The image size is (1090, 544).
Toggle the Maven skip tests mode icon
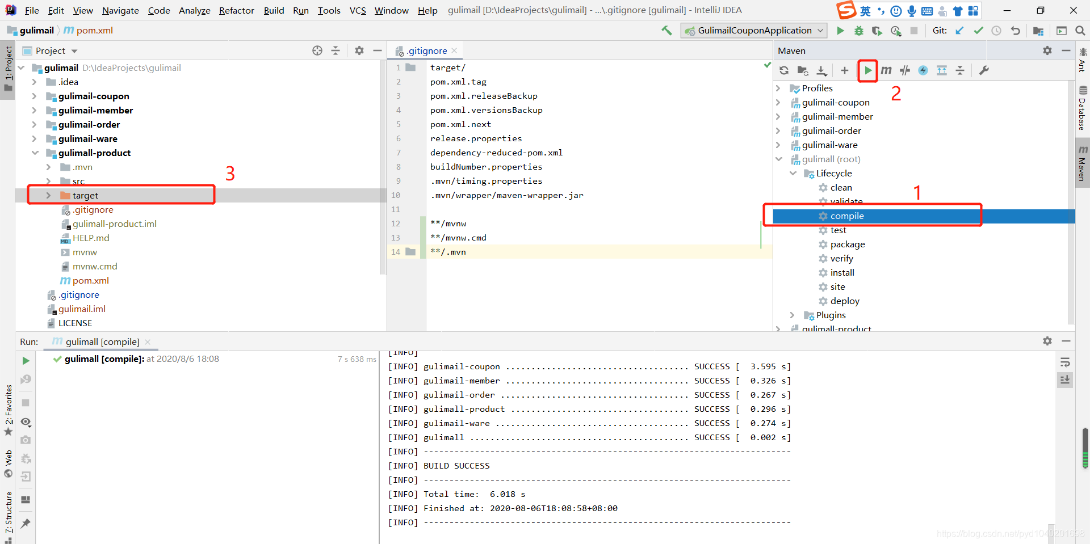click(x=923, y=70)
